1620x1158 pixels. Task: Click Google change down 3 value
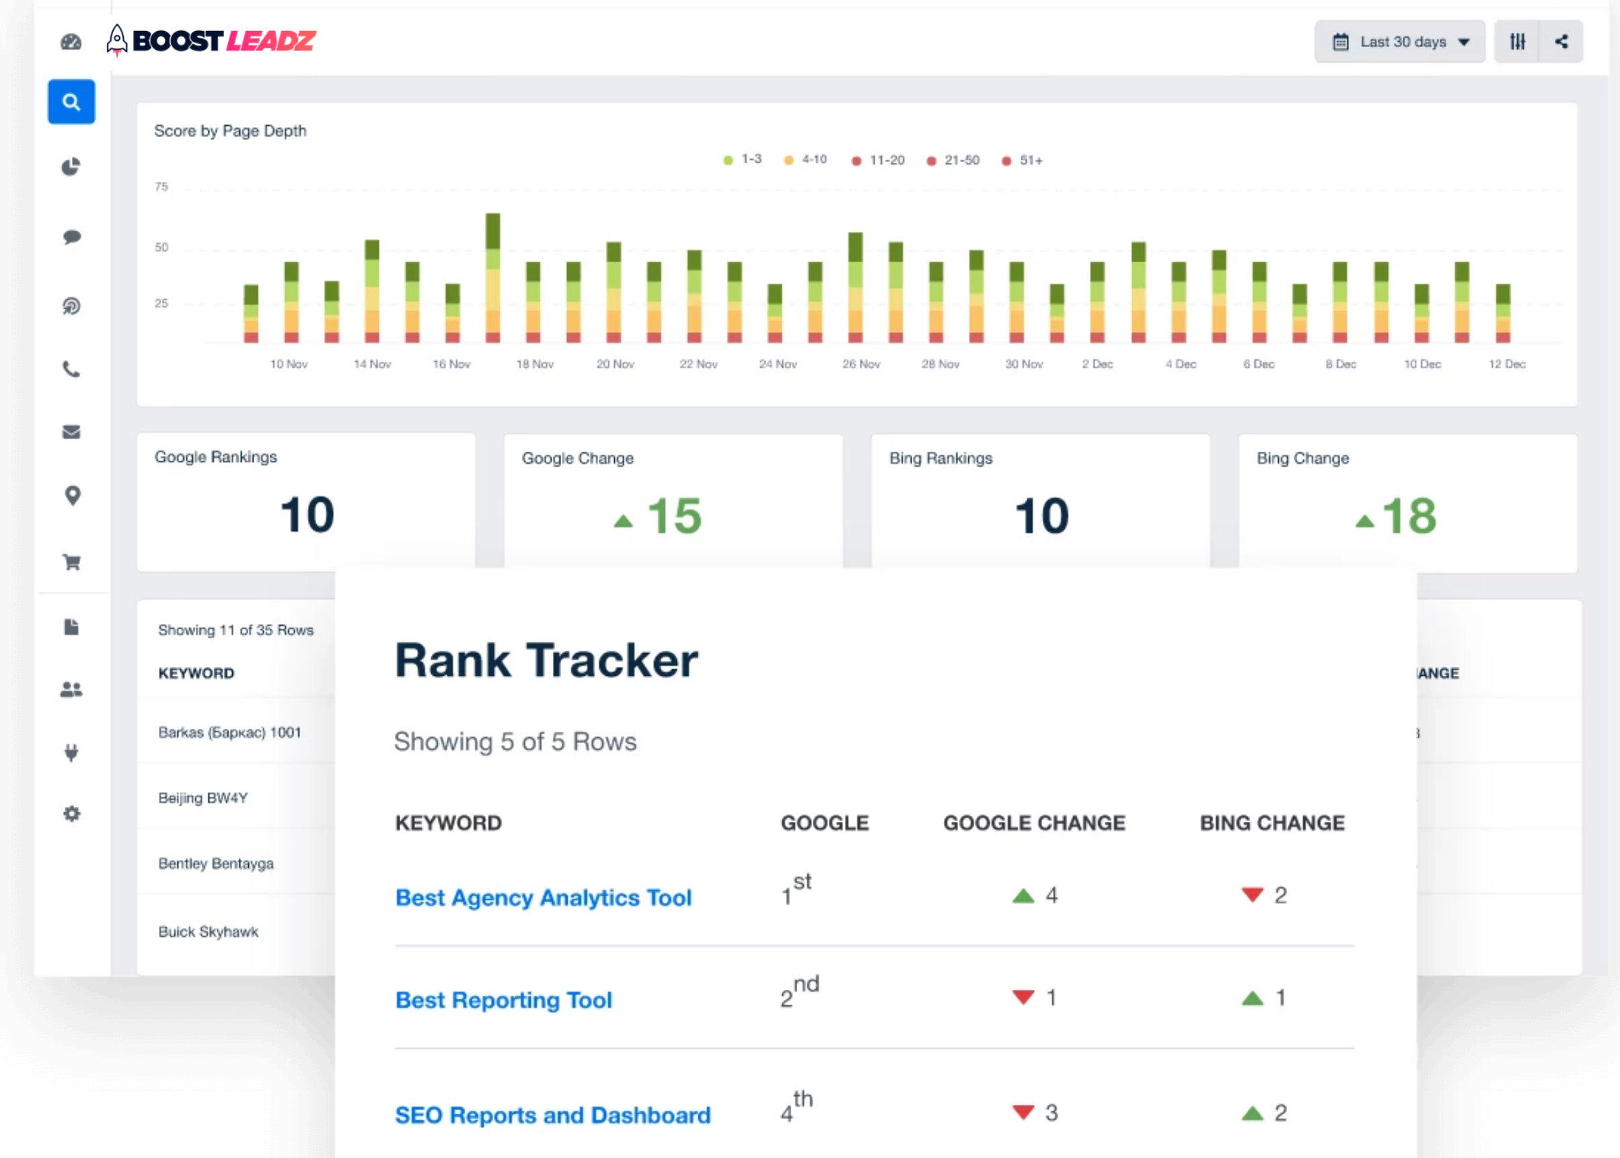pyautogui.click(x=1035, y=1113)
